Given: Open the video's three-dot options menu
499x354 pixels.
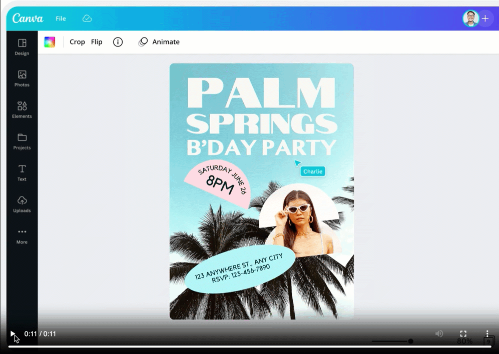Looking at the screenshot, I should point(487,333).
